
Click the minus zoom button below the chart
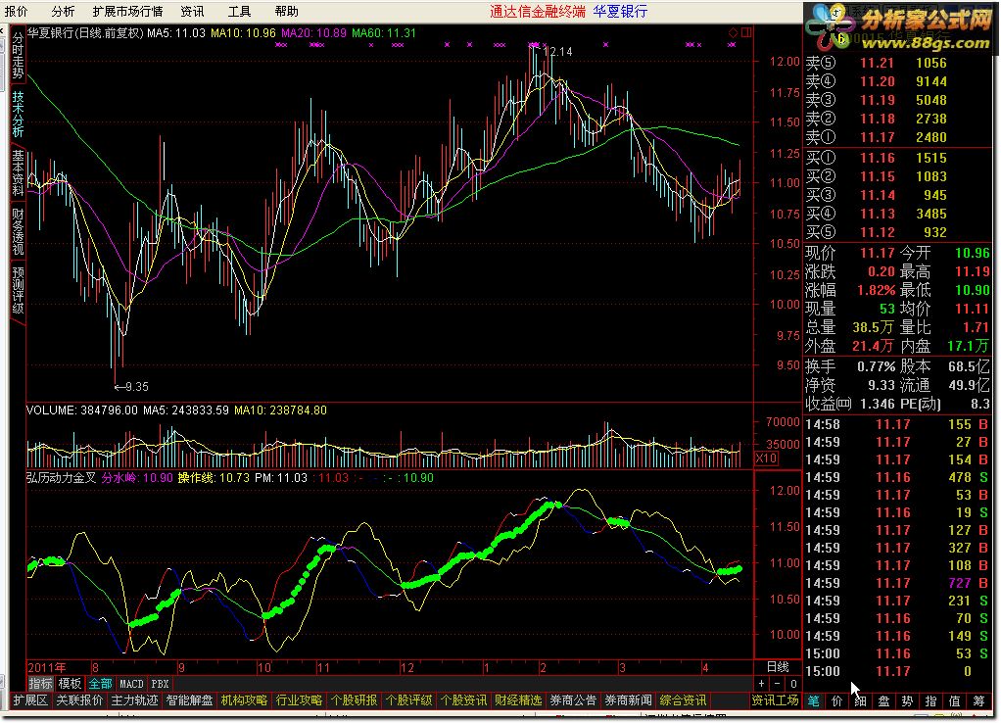[x=777, y=684]
